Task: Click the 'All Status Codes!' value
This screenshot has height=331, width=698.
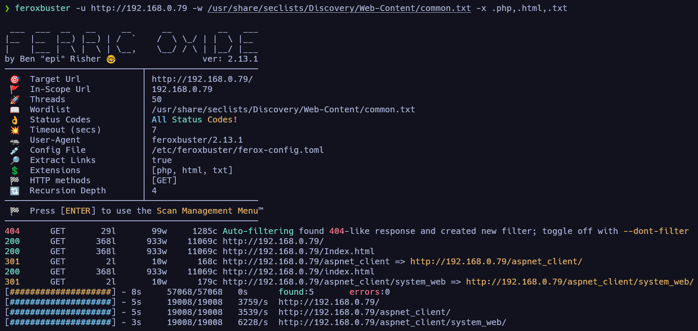Action: click(x=195, y=120)
